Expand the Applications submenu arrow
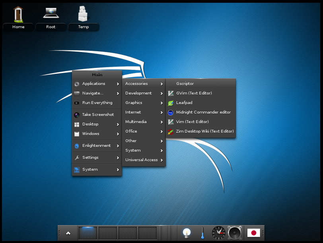 pyautogui.click(x=118, y=84)
